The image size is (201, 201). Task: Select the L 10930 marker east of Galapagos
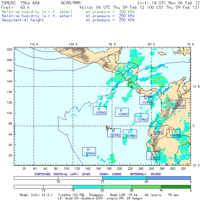click(x=130, y=134)
